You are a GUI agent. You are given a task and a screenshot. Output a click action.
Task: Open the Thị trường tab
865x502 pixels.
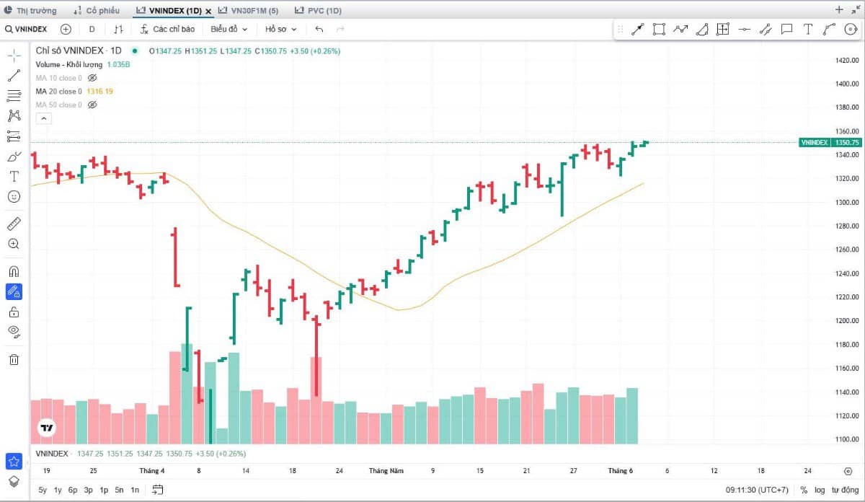coord(30,11)
